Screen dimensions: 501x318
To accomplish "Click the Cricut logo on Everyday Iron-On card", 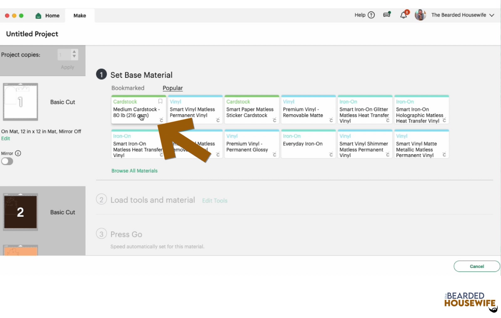I will 331,155.
